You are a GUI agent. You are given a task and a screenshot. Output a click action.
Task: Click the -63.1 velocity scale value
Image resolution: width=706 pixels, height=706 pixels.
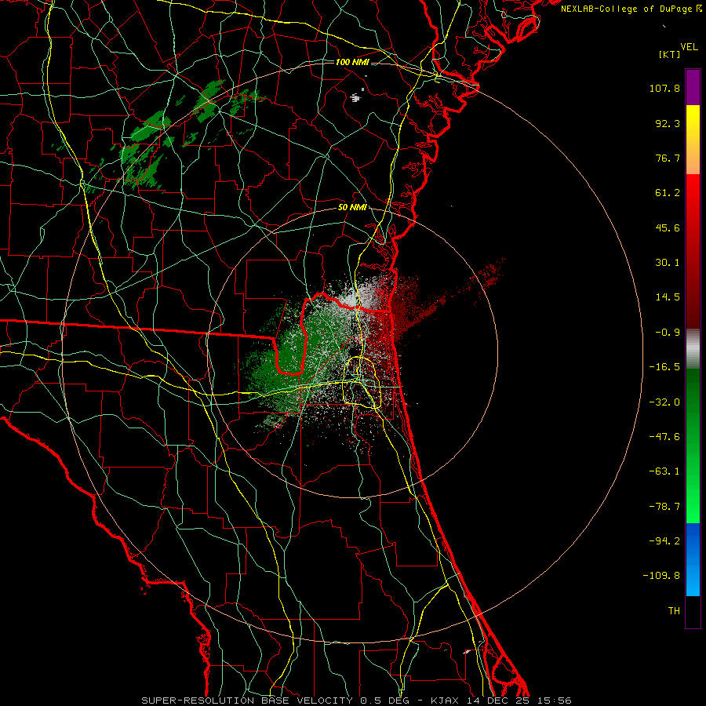[x=664, y=471]
